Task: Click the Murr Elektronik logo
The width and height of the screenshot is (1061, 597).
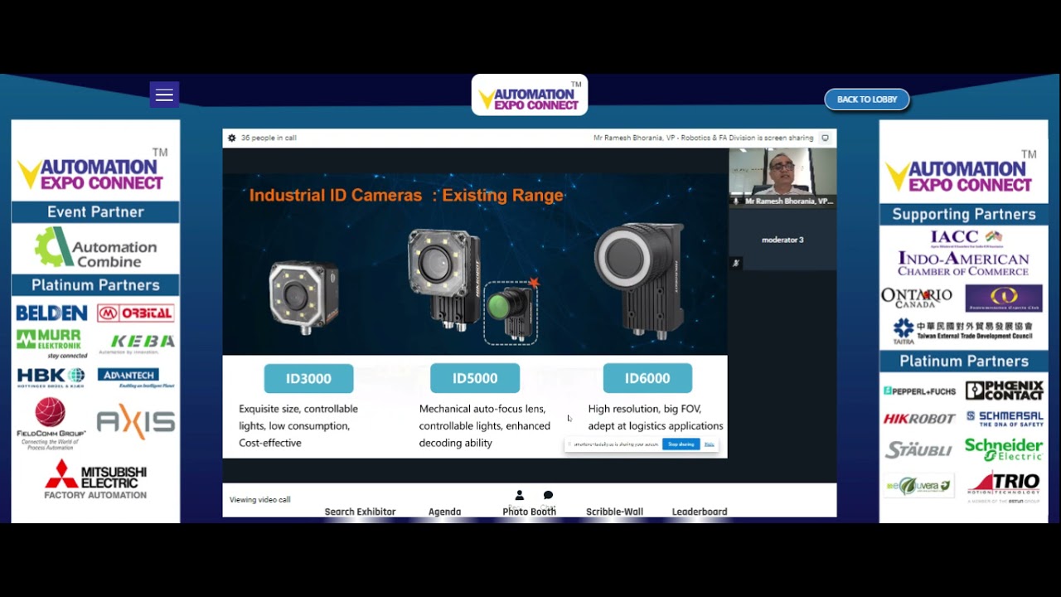Action: pos(51,343)
